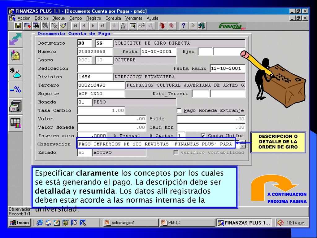This screenshot has width=317, height=238.
Task: Click the Soporte field ACP 1210
Action: (101, 94)
